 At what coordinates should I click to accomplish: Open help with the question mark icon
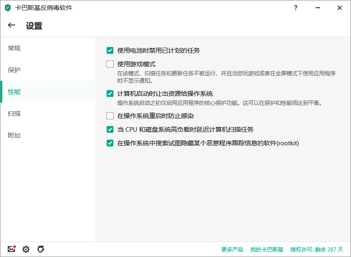point(296,8)
